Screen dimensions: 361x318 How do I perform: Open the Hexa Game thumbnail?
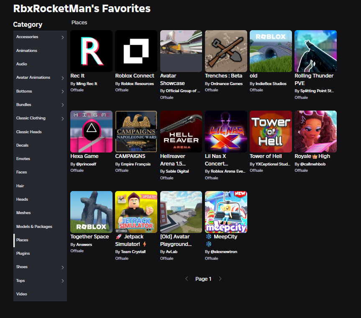pyautogui.click(x=92, y=132)
